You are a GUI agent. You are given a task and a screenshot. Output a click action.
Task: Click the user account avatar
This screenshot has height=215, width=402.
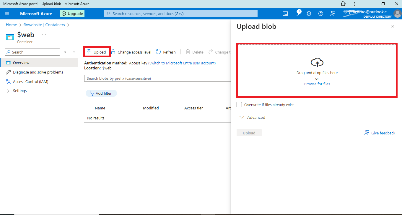397,14
